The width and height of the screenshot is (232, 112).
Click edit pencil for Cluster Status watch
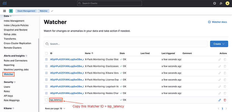pyautogui.click(x=220, y=59)
